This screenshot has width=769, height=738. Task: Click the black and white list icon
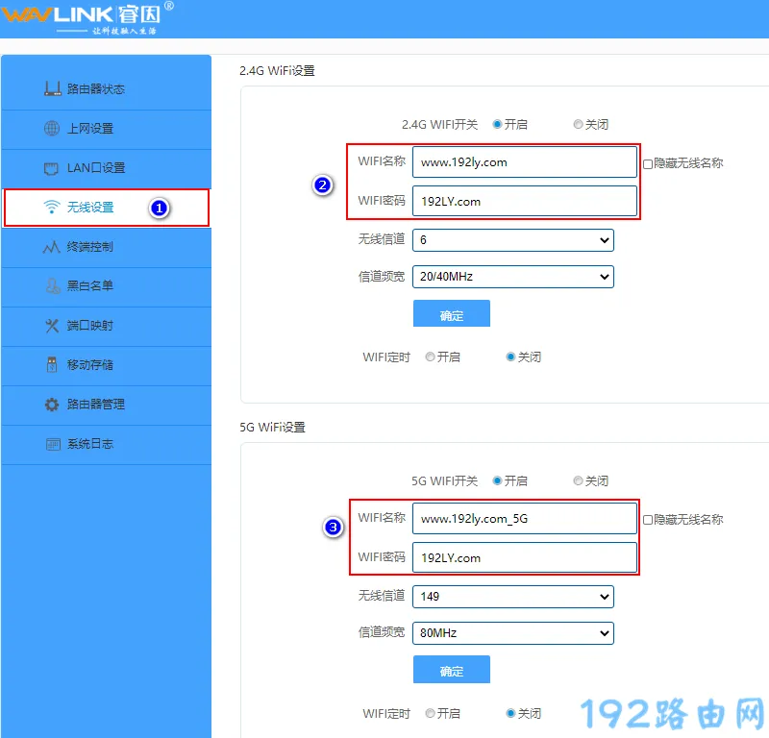52,286
